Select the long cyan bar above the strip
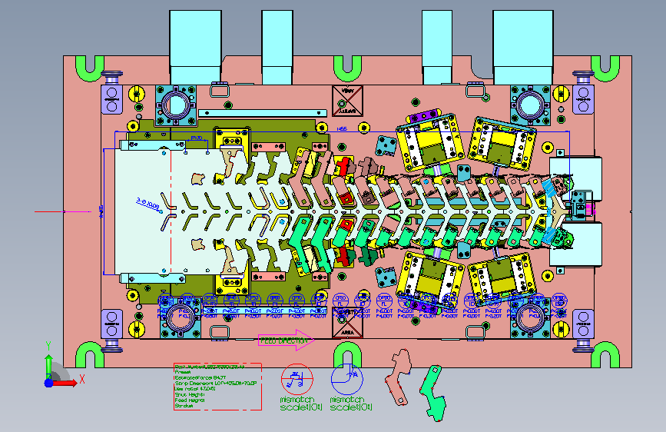The width and height of the screenshot is (666, 432). pos(263,113)
